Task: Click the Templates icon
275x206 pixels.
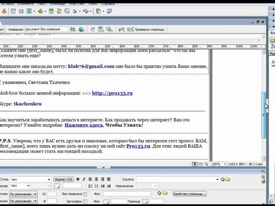Action: 98,11
